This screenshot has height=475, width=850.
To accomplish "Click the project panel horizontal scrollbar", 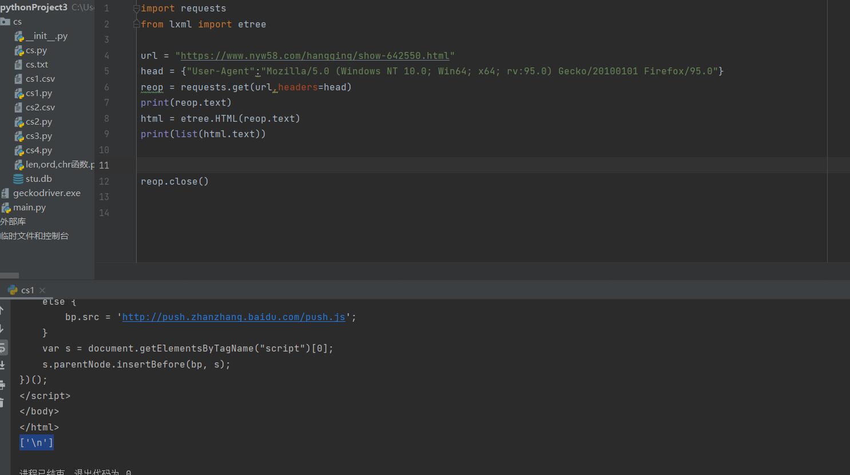I will pyautogui.click(x=10, y=276).
